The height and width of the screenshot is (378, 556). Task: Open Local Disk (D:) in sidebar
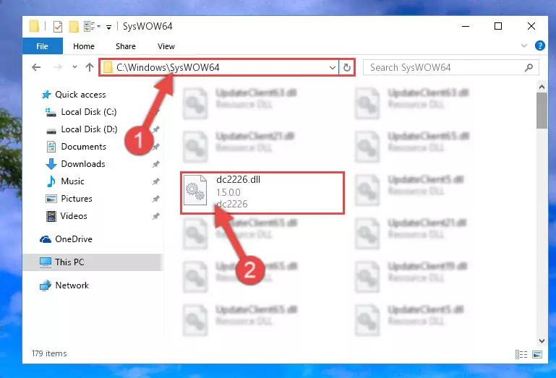click(x=89, y=129)
